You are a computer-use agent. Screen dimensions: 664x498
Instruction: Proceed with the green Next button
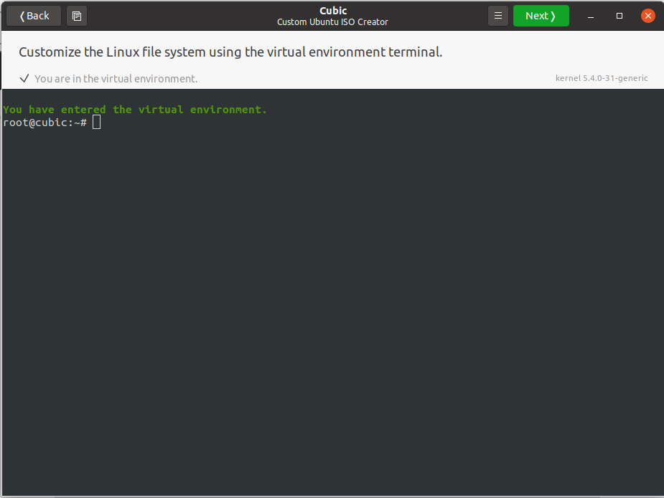(x=541, y=16)
